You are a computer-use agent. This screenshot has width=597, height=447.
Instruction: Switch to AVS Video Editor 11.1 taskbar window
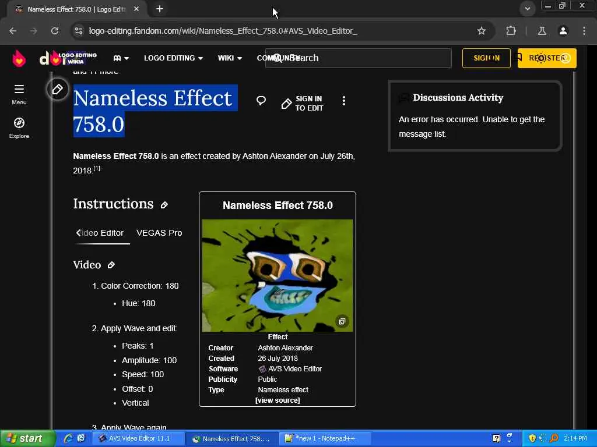138,439
